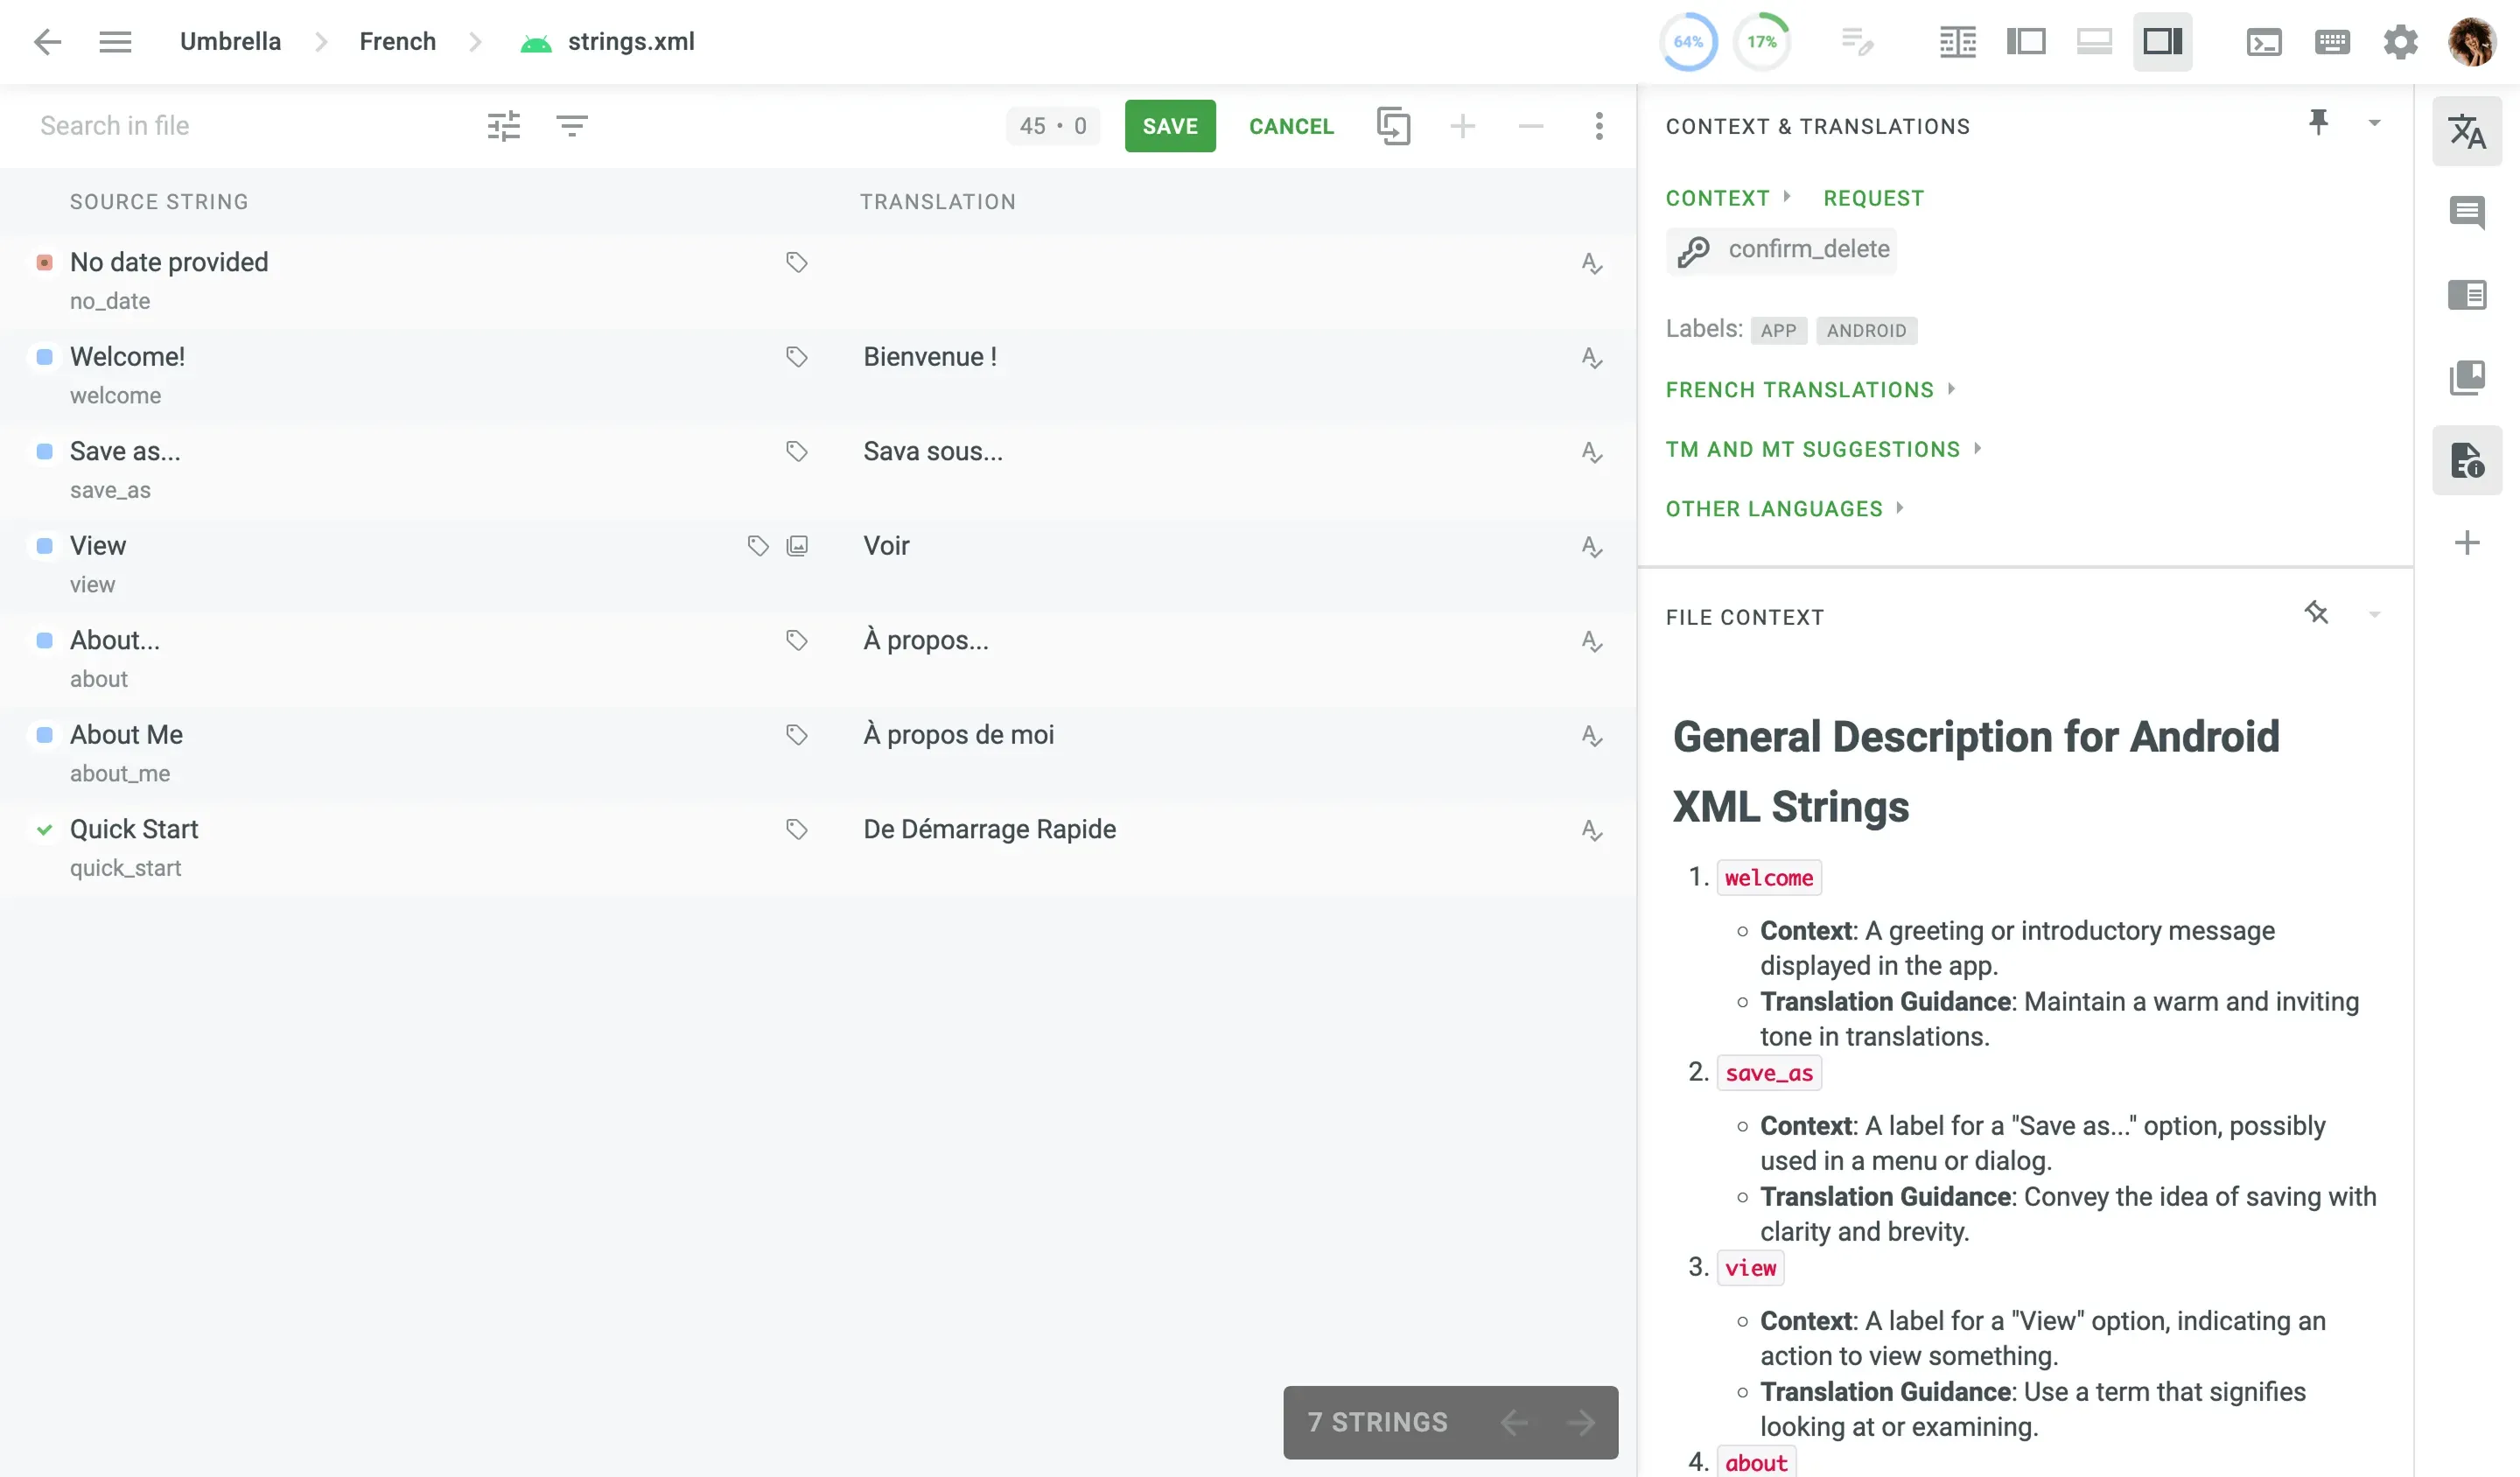Open the translations sidebar panel
Viewport: 2520px width, 1477px height.
[2467, 131]
